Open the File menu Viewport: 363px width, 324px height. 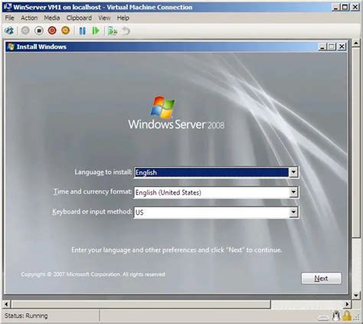(x=9, y=18)
